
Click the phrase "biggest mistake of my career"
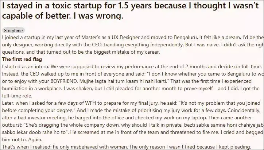click(127, 52)
